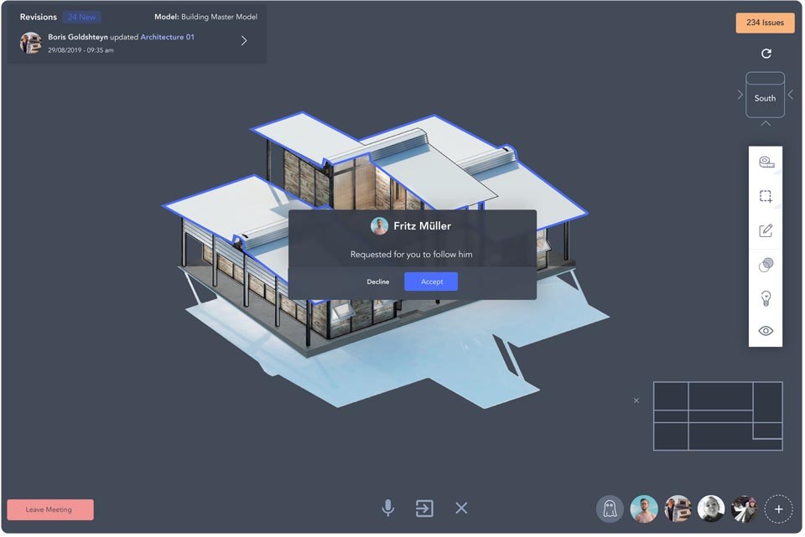Click the floor plan minimap

point(718,416)
